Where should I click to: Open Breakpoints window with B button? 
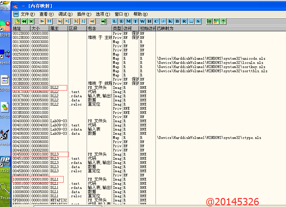point(177,22)
